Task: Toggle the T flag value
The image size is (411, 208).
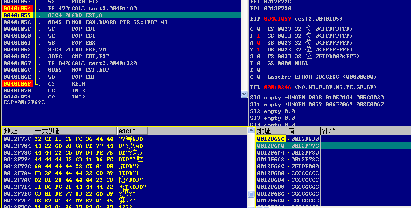Action: tap(259, 63)
